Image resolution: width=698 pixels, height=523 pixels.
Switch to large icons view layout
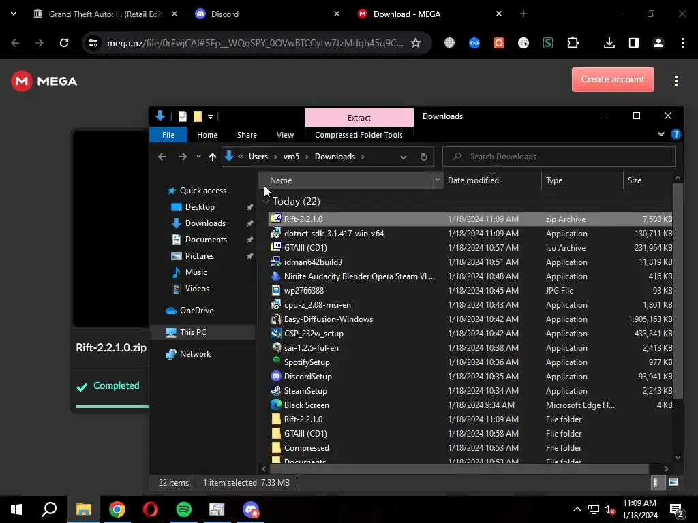pos(673,482)
